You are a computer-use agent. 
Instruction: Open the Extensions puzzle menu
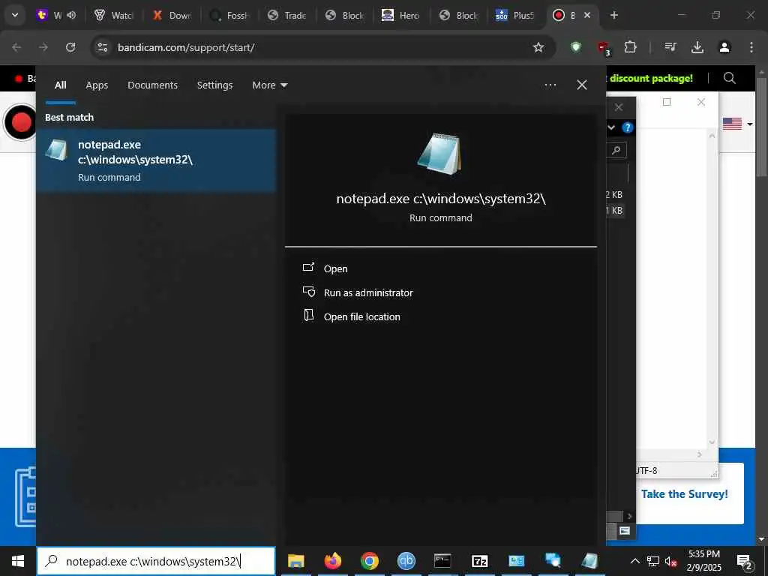[630, 47]
